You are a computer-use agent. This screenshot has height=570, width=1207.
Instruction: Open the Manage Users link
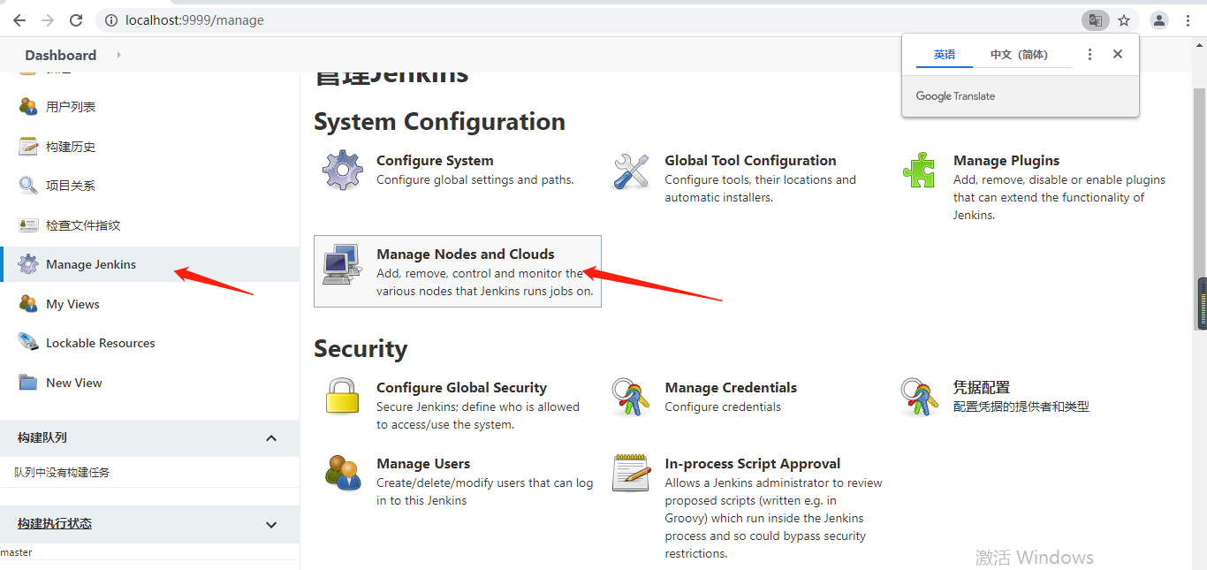tap(423, 463)
